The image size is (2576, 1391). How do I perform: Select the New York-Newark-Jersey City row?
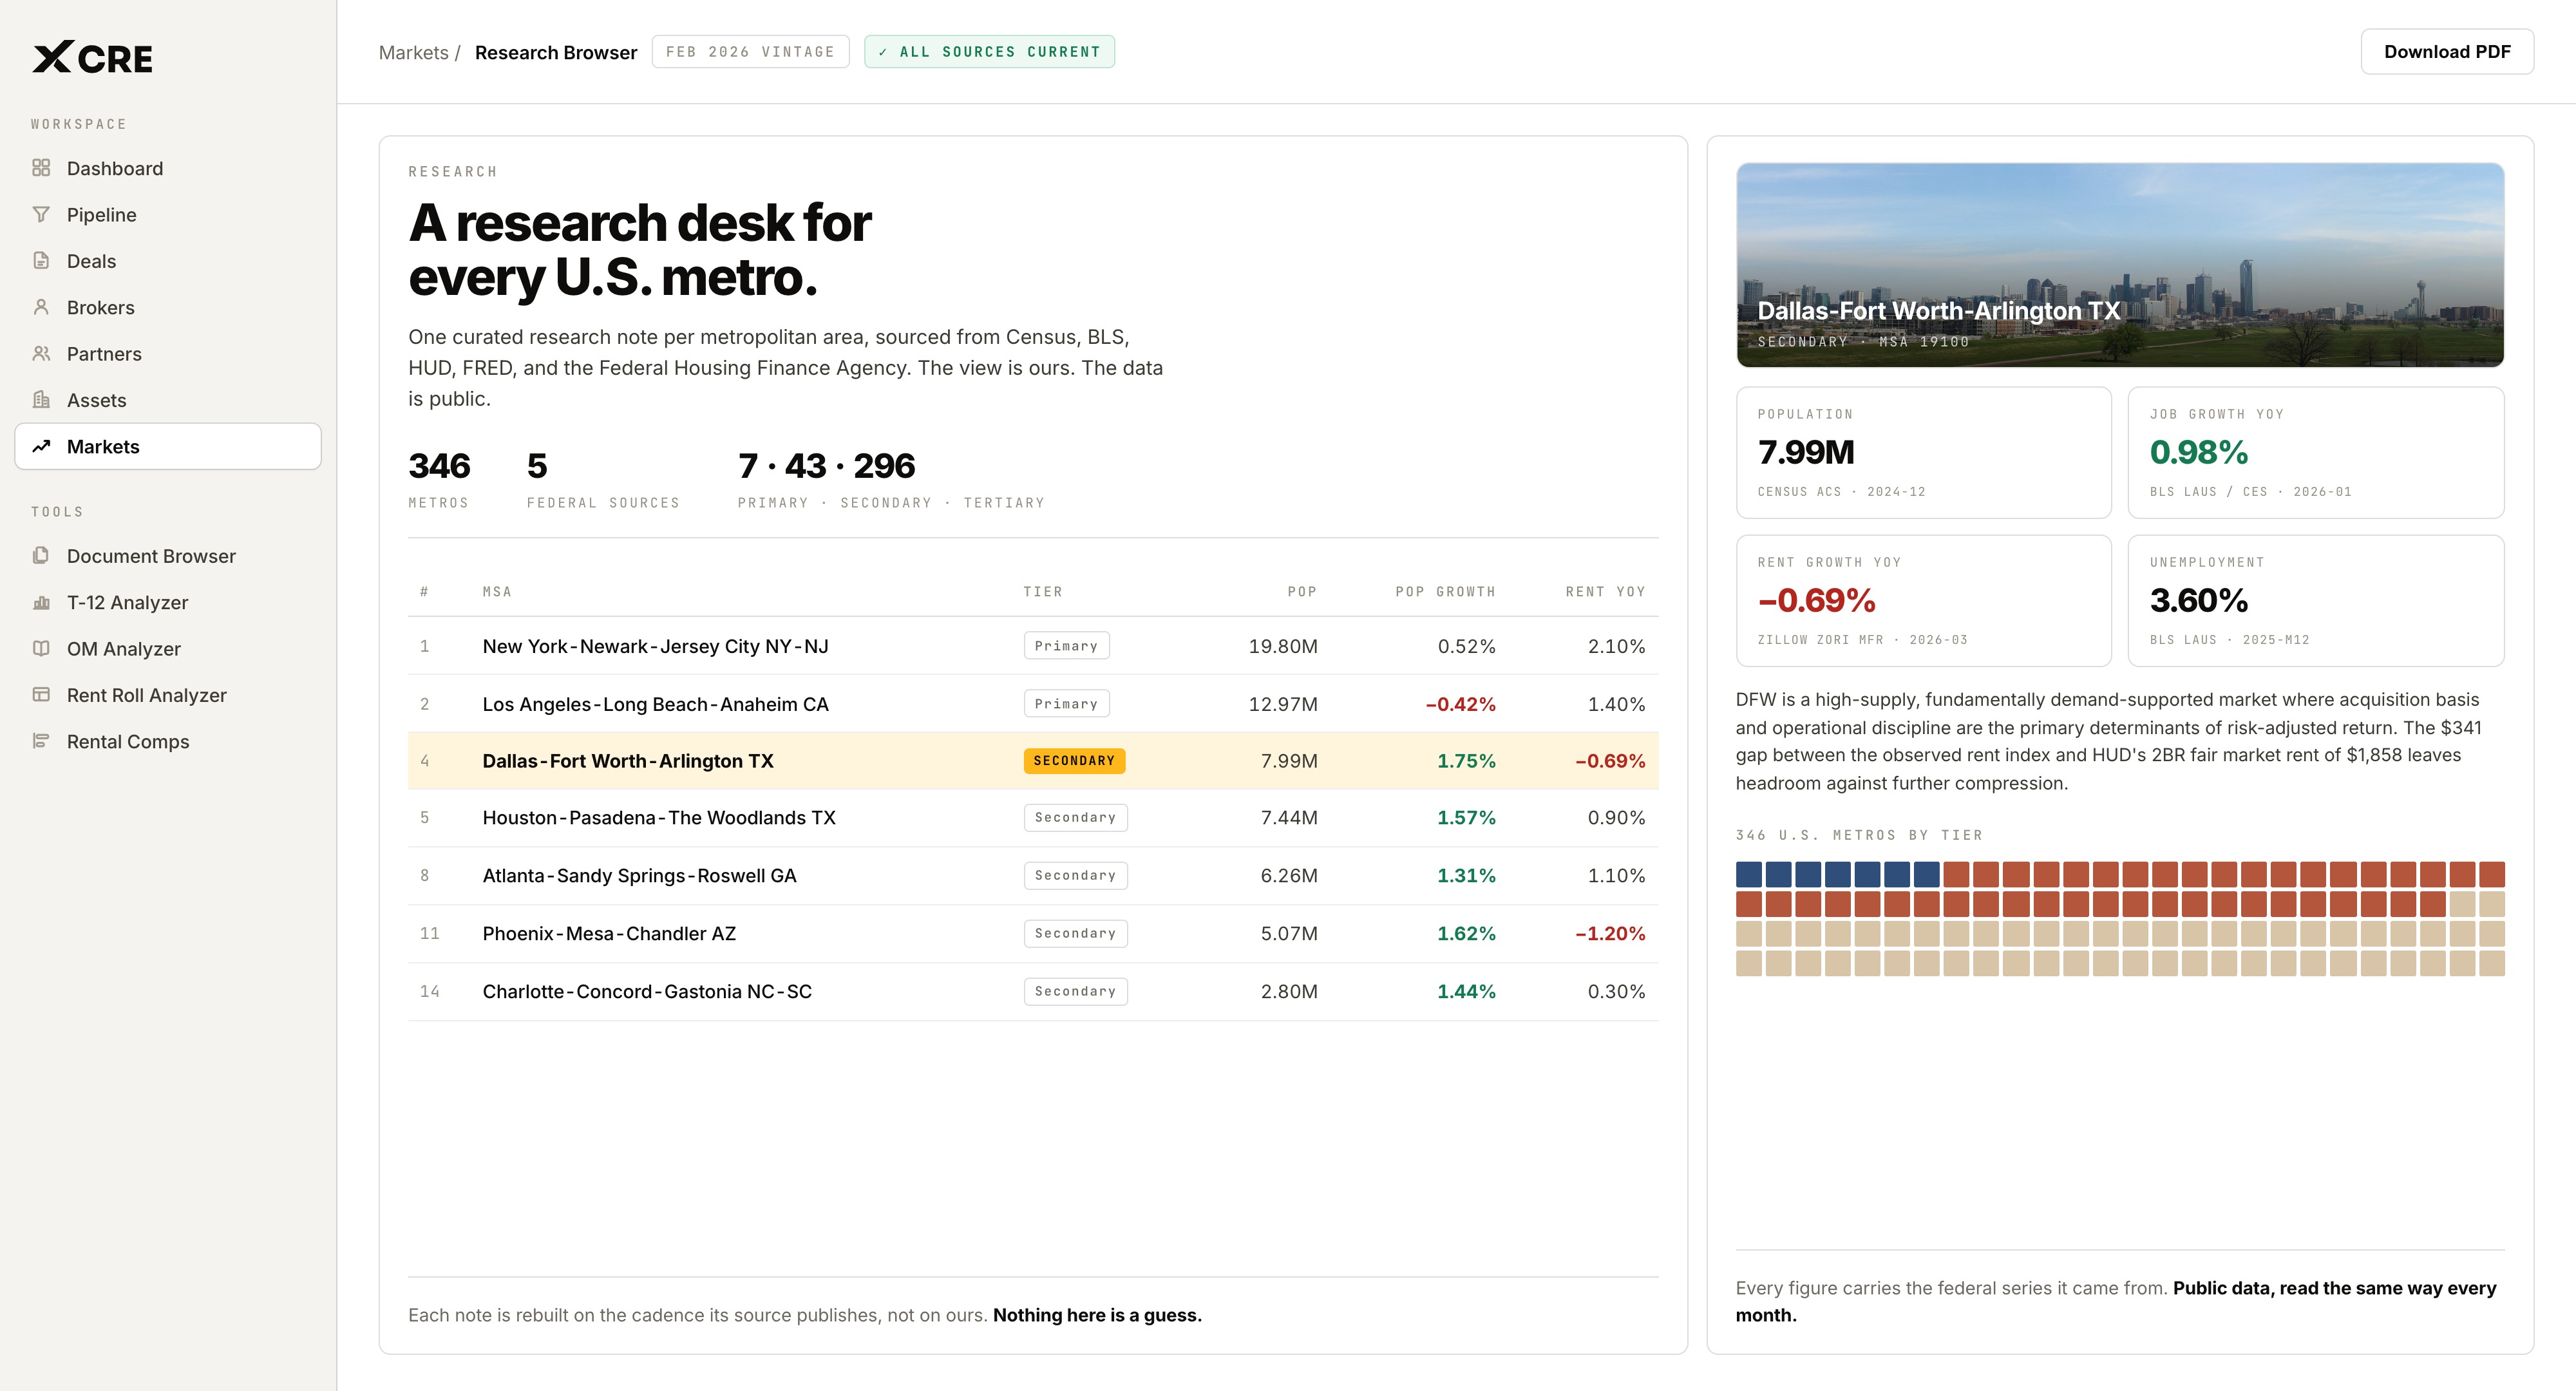(x=1033, y=646)
